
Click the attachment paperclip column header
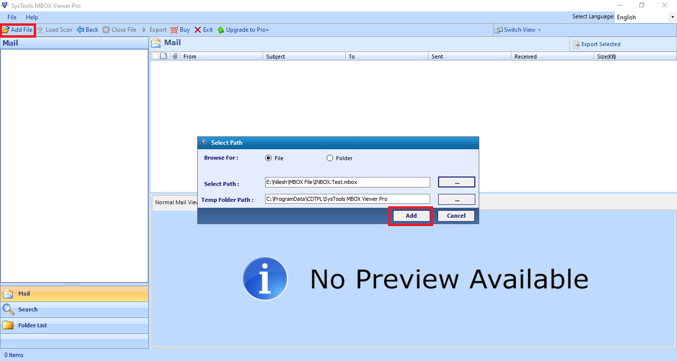click(175, 56)
